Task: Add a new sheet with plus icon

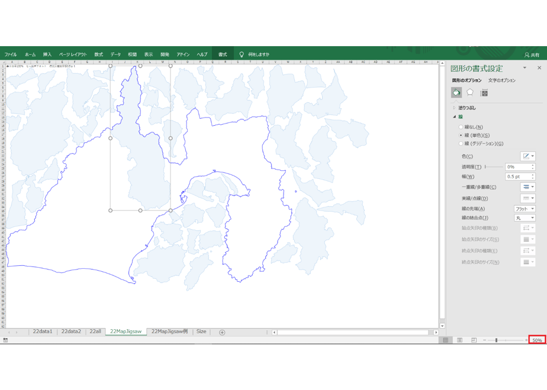Action: pos(222,332)
